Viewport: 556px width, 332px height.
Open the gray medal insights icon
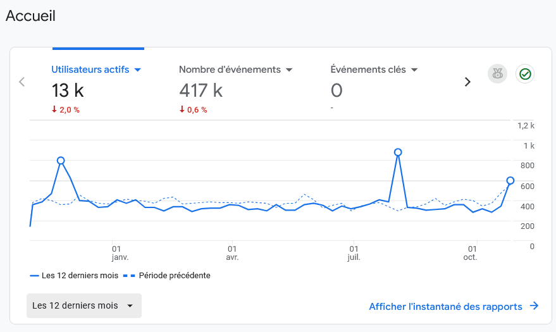pos(497,74)
